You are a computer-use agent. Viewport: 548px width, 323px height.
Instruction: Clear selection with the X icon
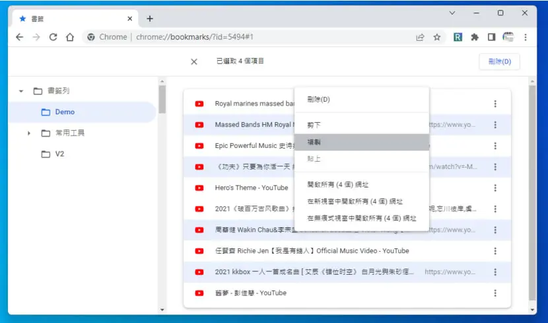(x=194, y=62)
